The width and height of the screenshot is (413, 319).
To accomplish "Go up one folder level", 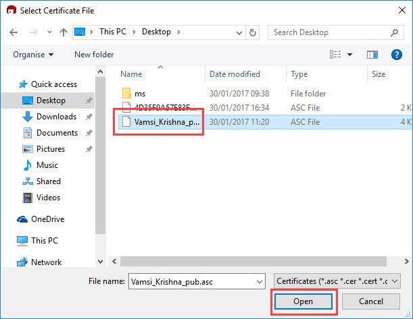I will 64,32.
